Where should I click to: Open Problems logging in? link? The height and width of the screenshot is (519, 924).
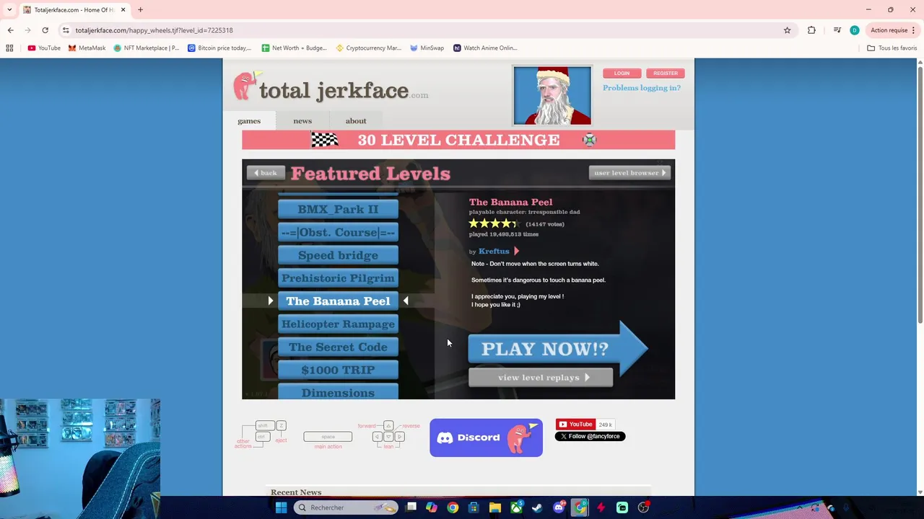(x=642, y=88)
